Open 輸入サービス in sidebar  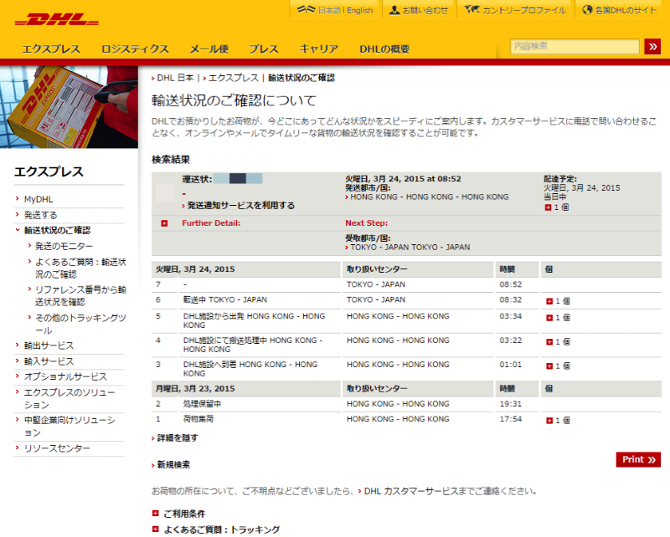[x=49, y=361]
